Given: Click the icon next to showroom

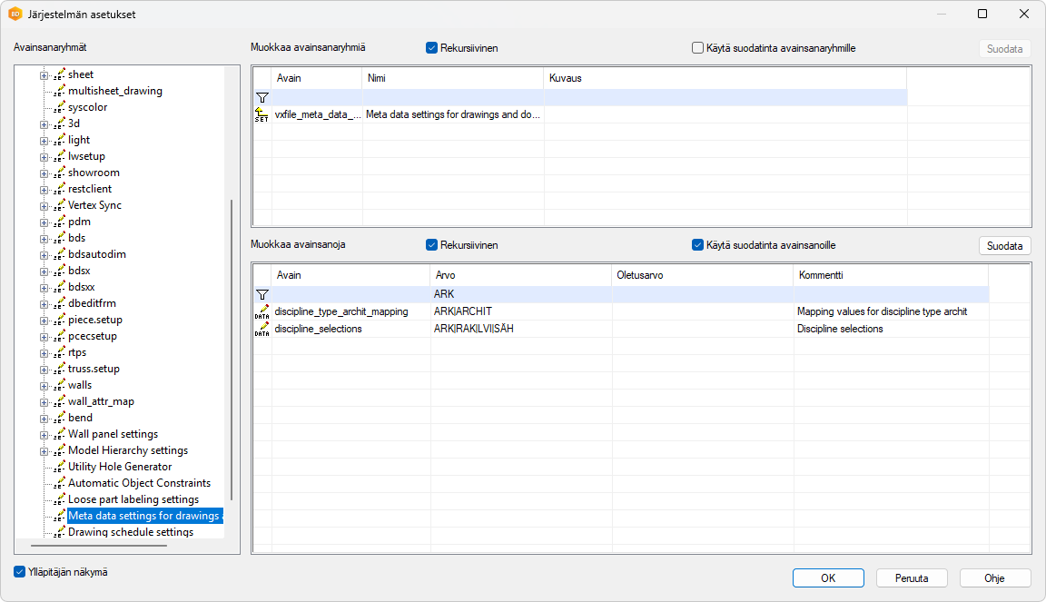Looking at the screenshot, I should 59,173.
